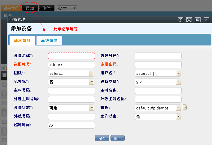Open the 设备类型 dropdown showing SIP
Viewport: 212px width, 145px height.
[x=178, y=82]
